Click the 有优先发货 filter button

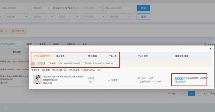pos(18,31)
